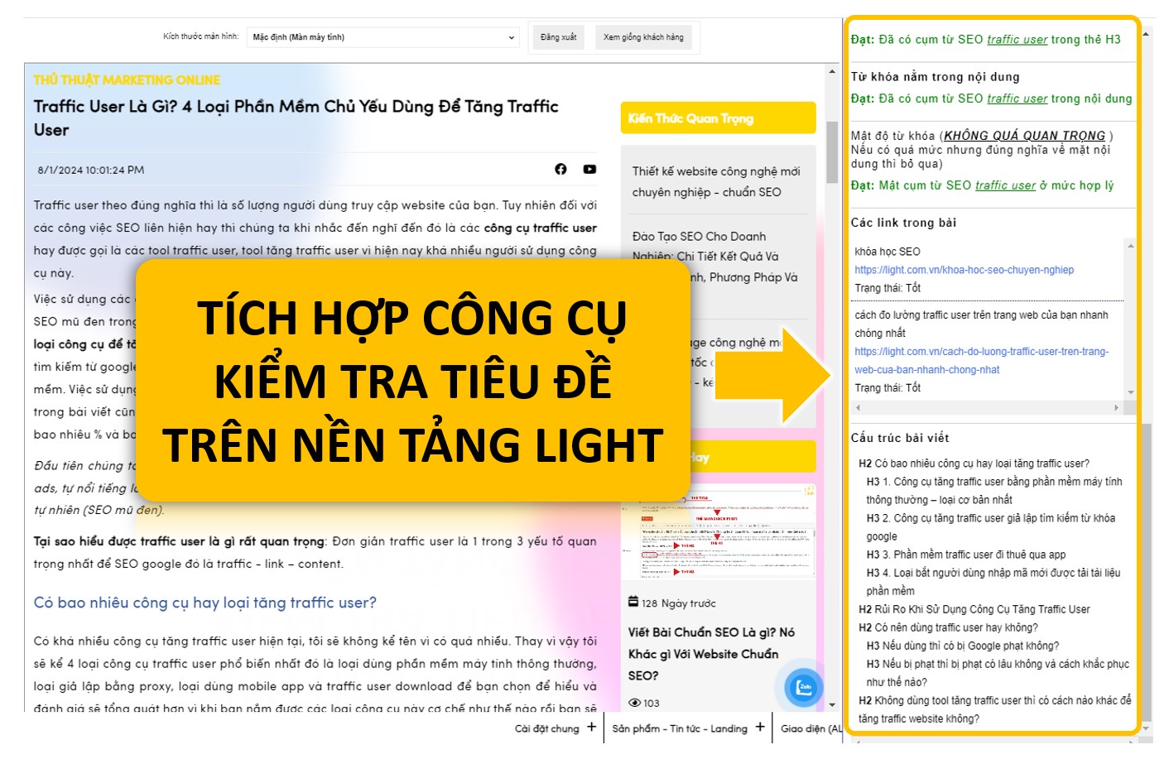Click H2 Rủi Ro Khi Sử Dụng Công Cụ
The image size is (1169, 759).
coord(974,609)
